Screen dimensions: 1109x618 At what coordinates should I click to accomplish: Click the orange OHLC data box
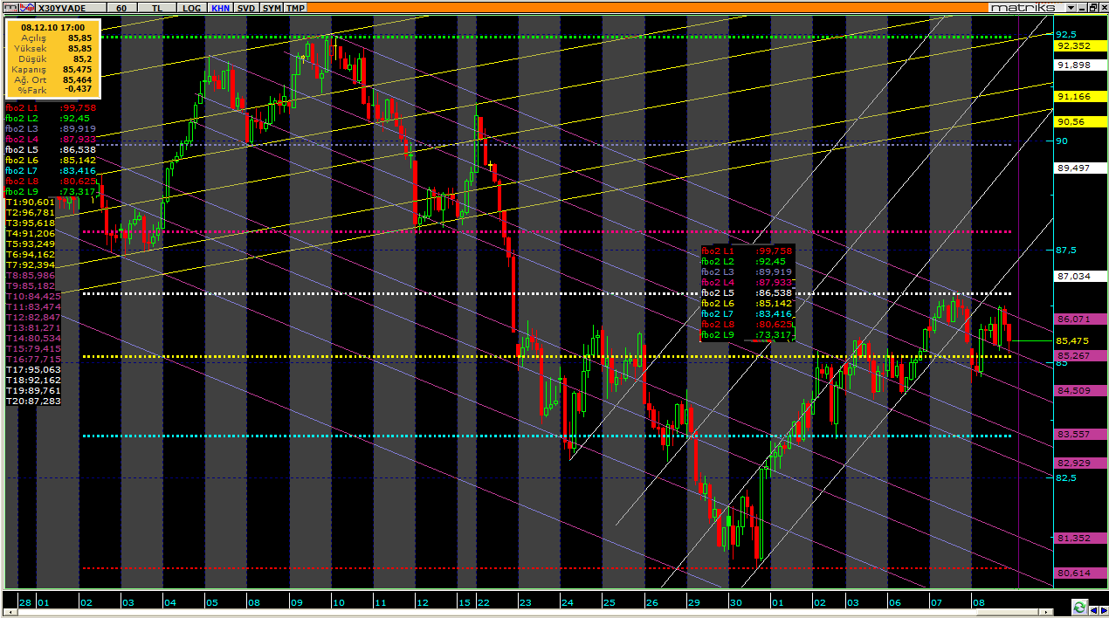(x=53, y=59)
